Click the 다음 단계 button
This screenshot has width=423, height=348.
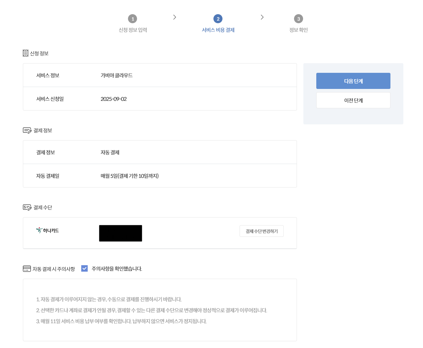[353, 81]
